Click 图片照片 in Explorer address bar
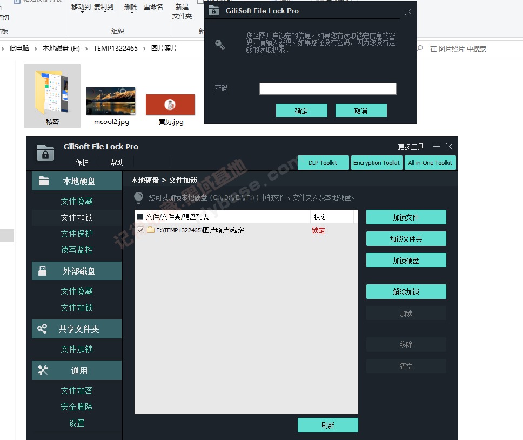 click(164, 49)
